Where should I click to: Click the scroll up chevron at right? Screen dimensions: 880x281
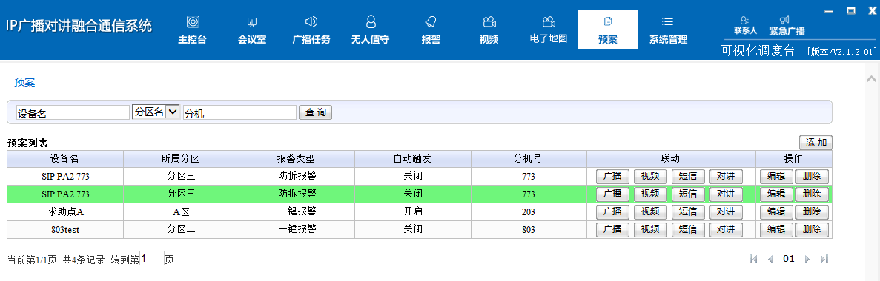tap(871, 78)
